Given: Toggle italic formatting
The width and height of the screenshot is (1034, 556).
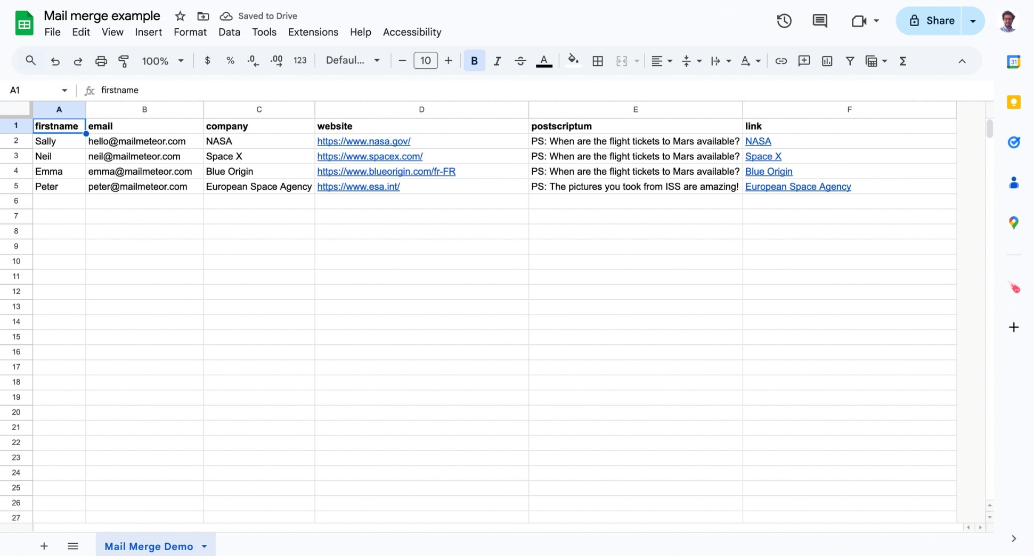Looking at the screenshot, I should click(x=497, y=61).
